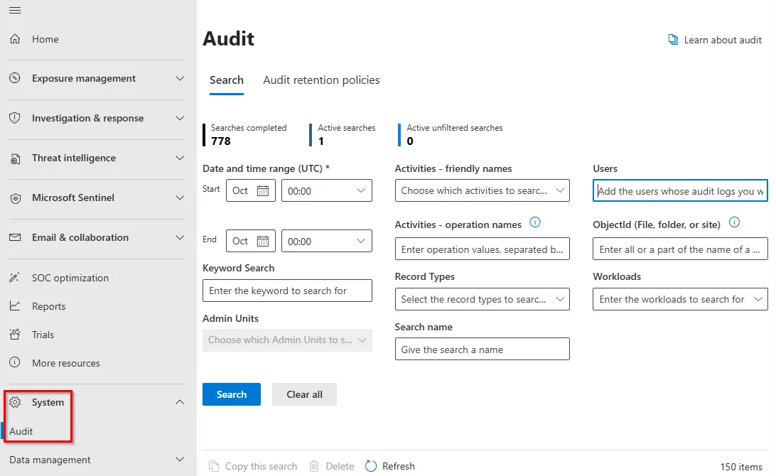The height and width of the screenshot is (476, 776).
Task: Click info icon next to ObjectId label
Action: tap(734, 223)
